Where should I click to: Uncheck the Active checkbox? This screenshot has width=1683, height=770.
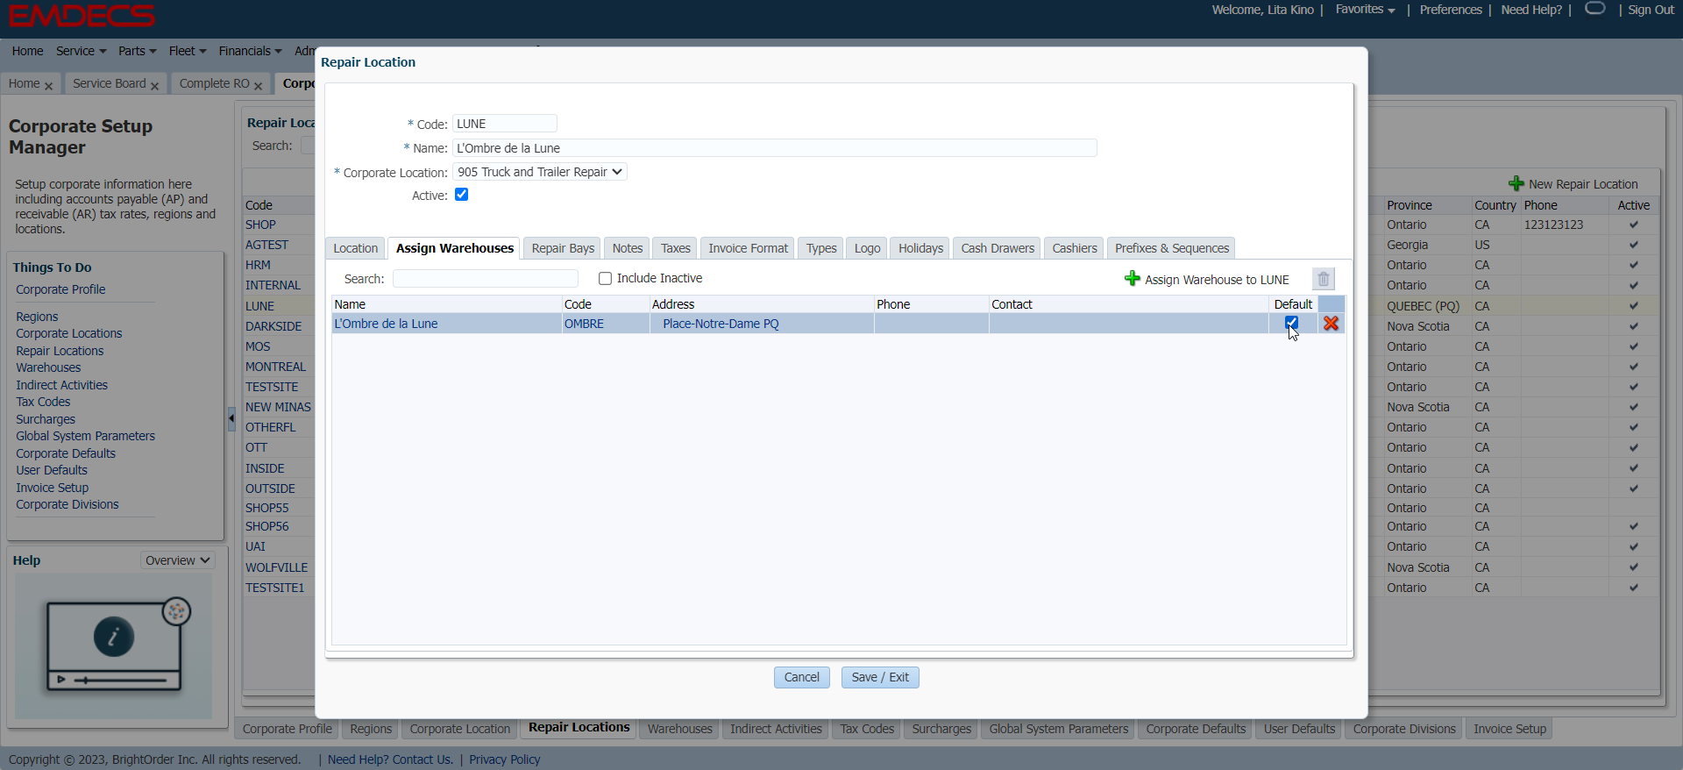[x=462, y=195]
